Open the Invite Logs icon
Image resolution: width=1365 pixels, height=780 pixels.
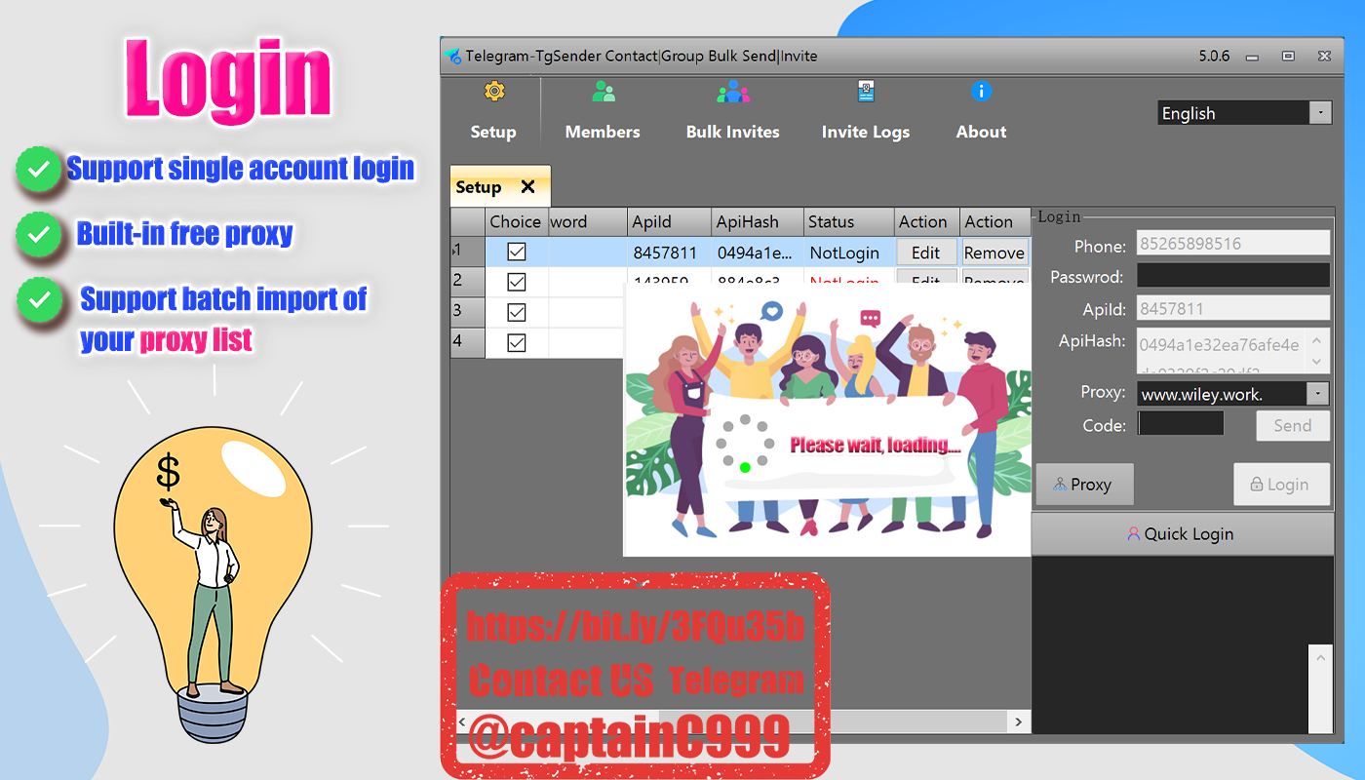coord(866,91)
